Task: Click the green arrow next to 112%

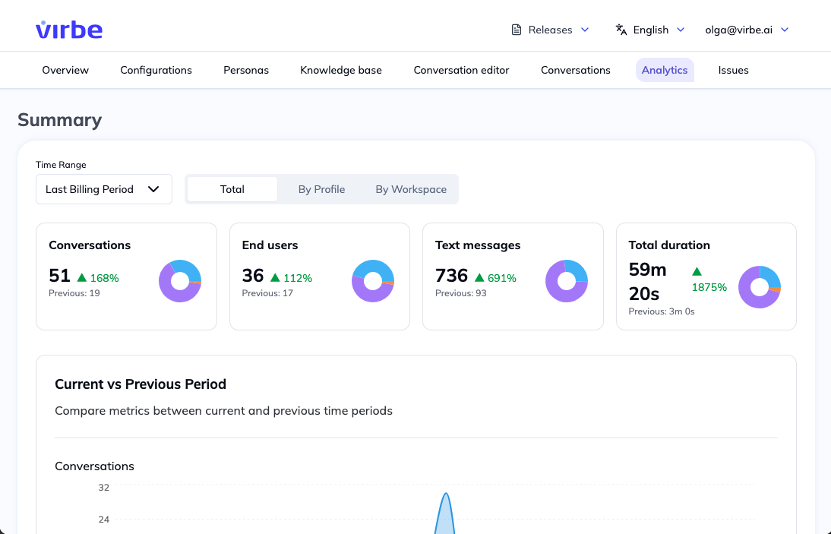Action: (275, 277)
